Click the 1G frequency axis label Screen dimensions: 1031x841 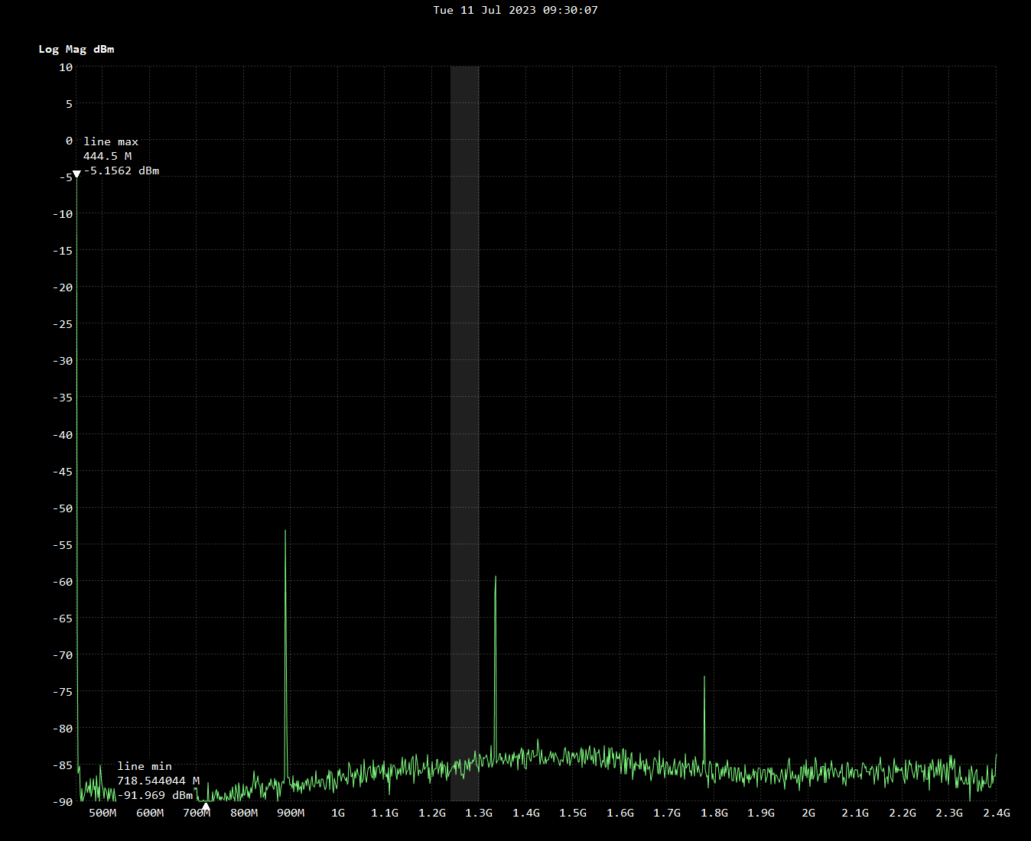pyautogui.click(x=338, y=813)
